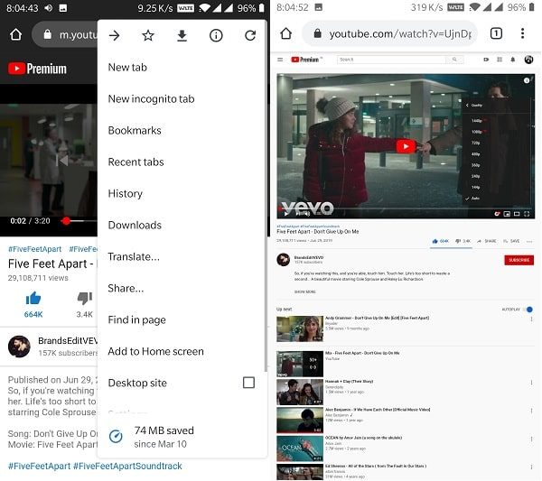Viewport: 542px width, 481px height.
Task: Tick the Desktop site checkbox
Action: coord(248,383)
